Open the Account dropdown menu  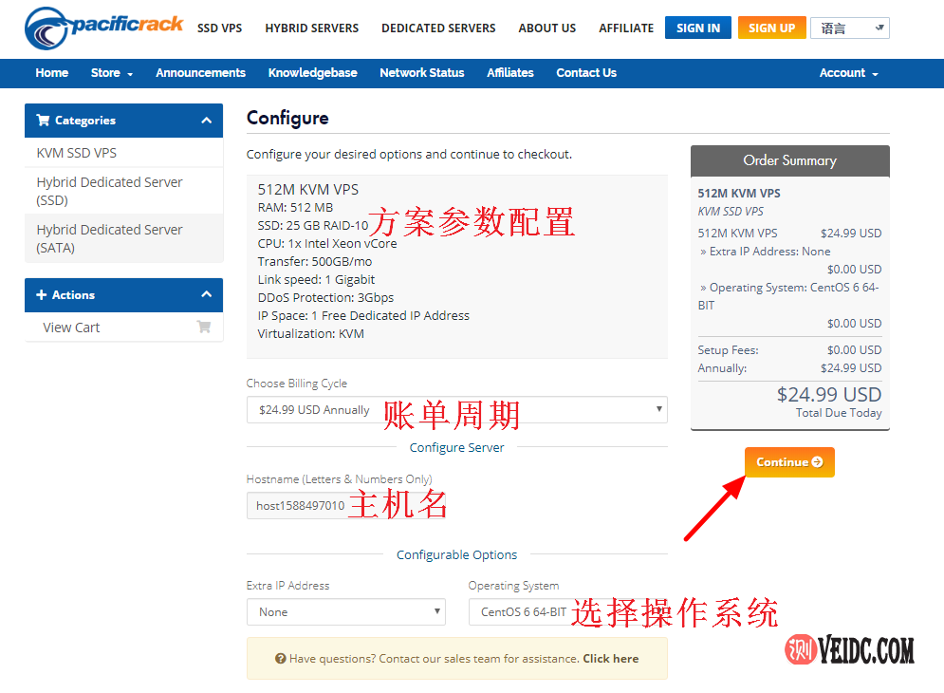pos(849,73)
